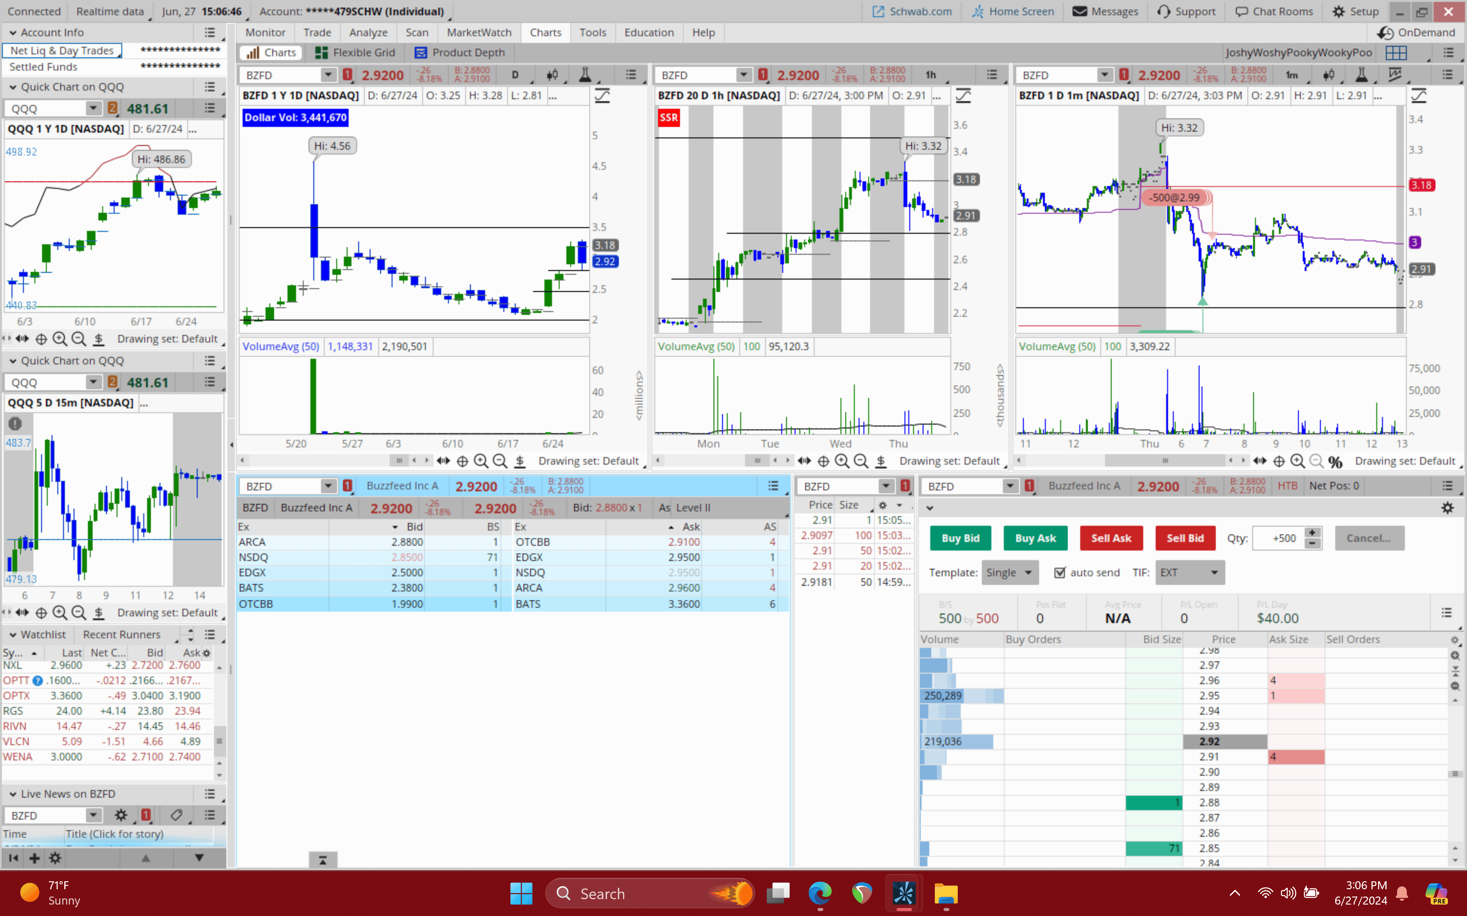Screen dimensions: 1467x916
Task: Collapse the Account Info section
Action: click(13, 33)
